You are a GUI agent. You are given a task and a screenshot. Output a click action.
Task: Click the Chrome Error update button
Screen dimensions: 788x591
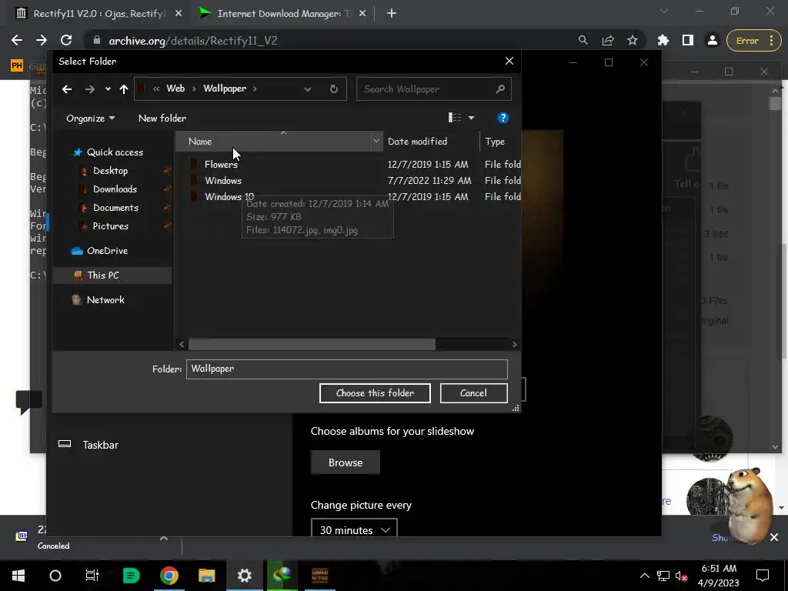tap(754, 41)
